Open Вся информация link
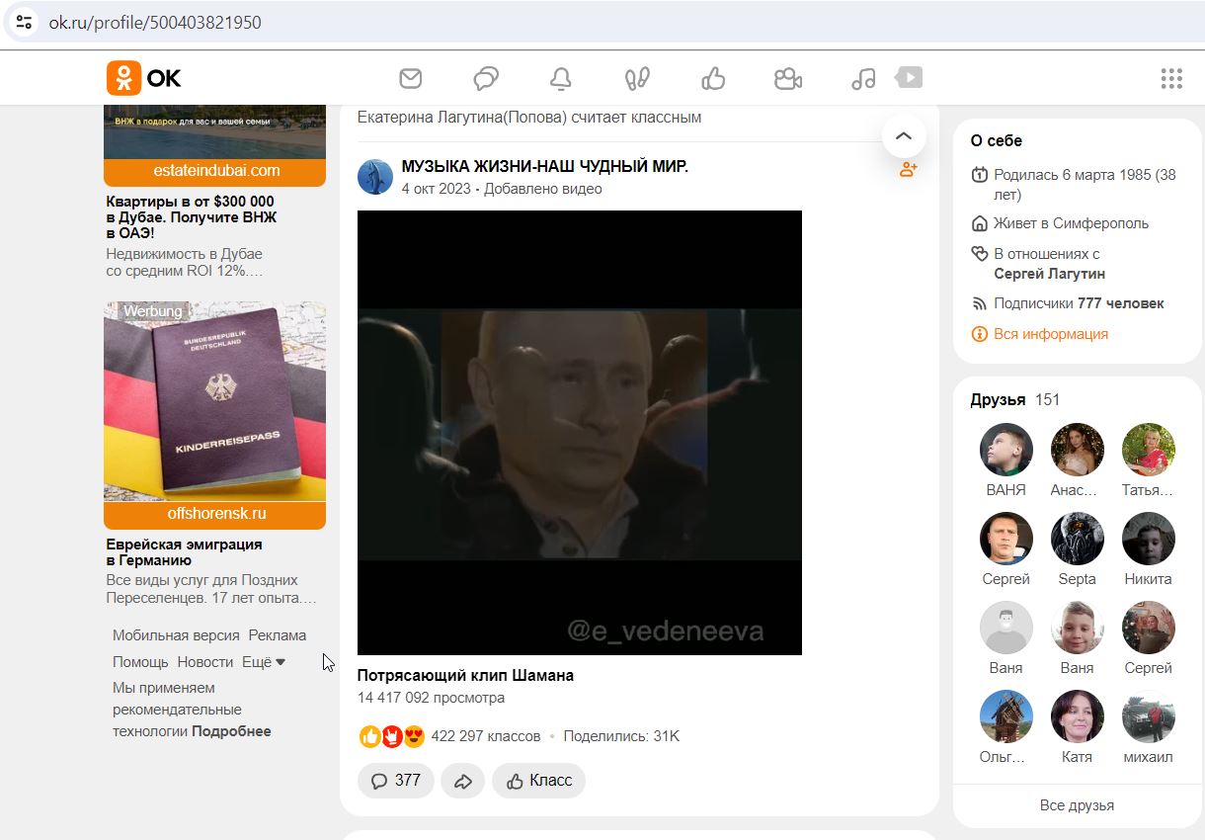The image size is (1205, 840). pos(1051,334)
